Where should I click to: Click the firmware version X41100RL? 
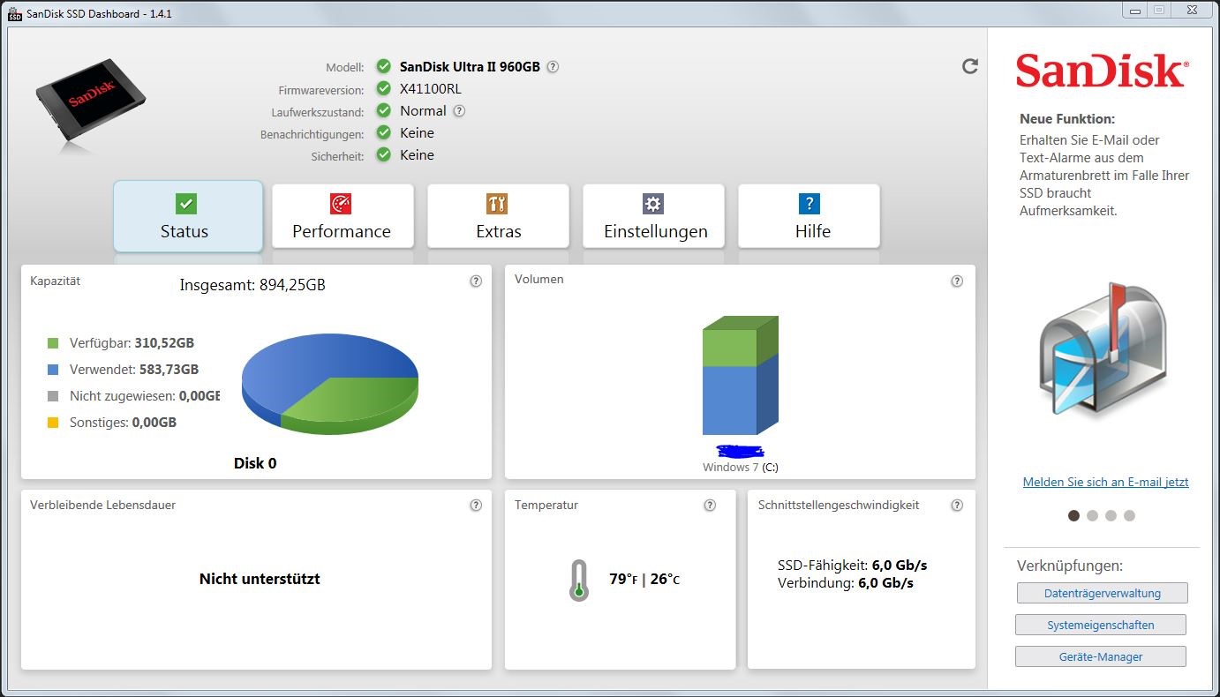pos(431,89)
